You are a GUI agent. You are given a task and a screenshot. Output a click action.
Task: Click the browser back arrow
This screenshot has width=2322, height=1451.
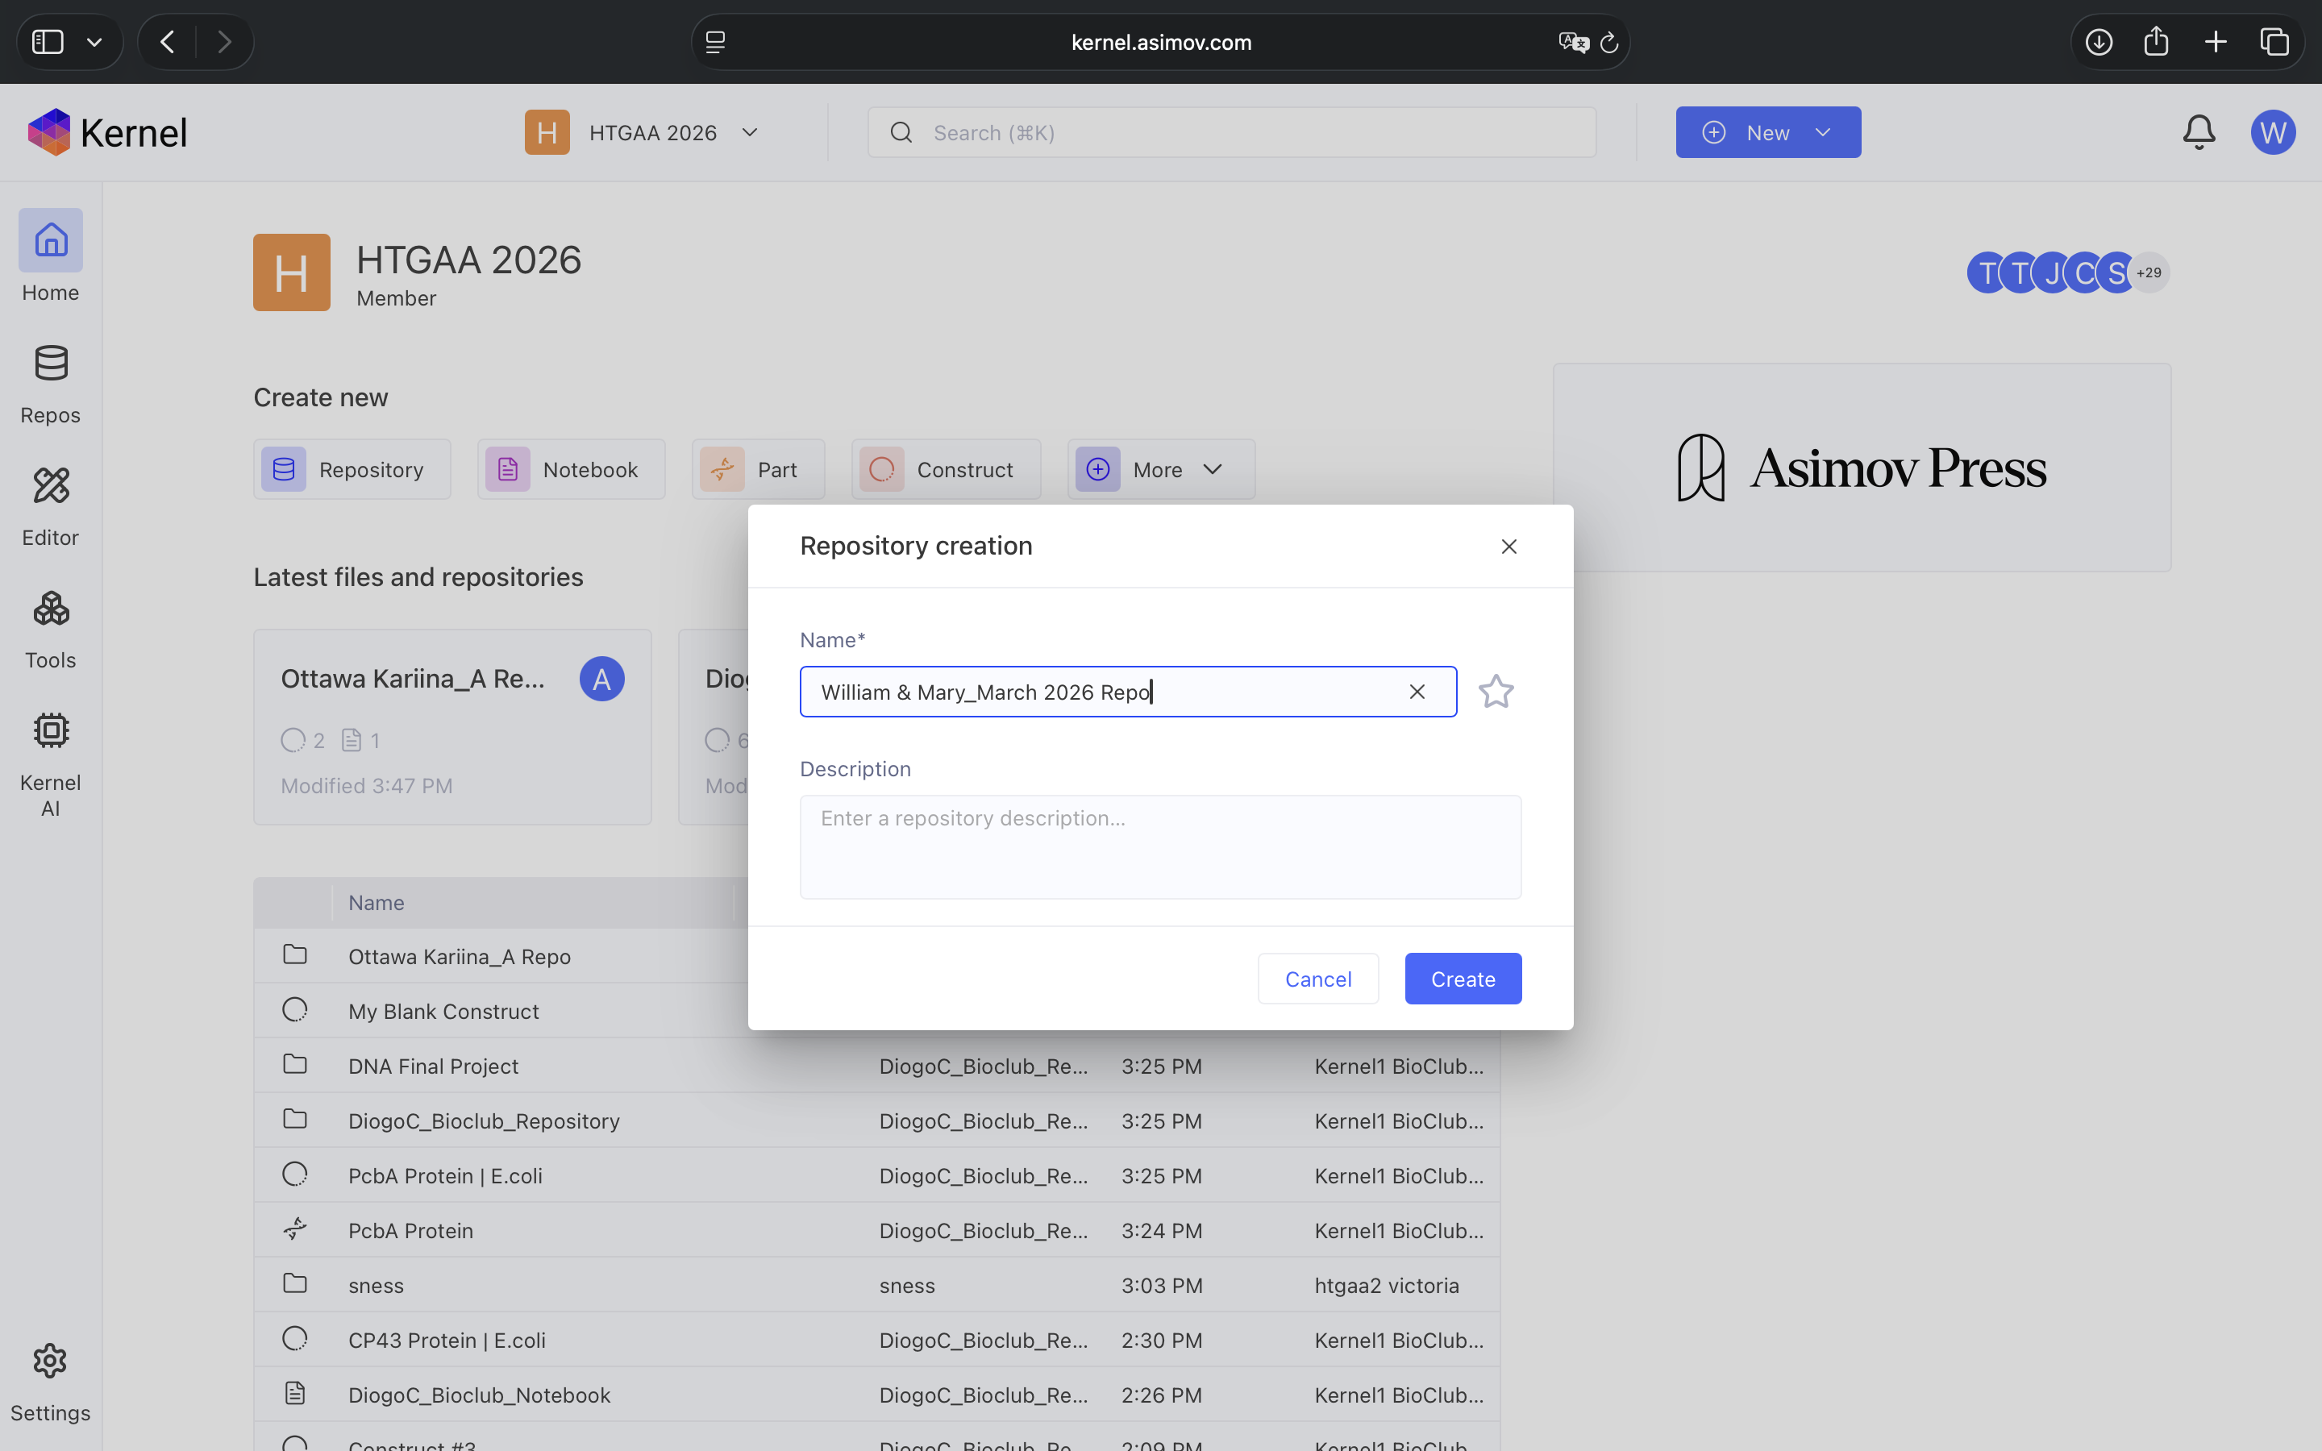coord(168,42)
